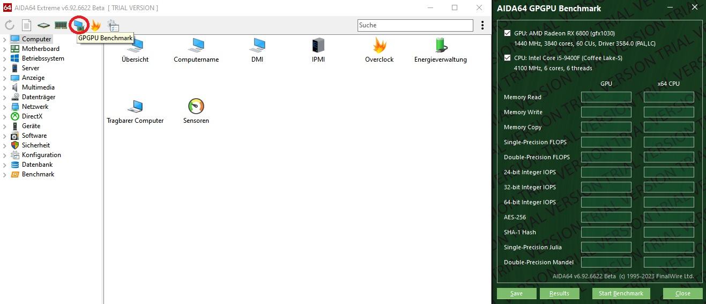The width and height of the screenshot is (706, 304).
Task: Start the System Stability Test flame icon
Action: pyautogui.click(x=95, y=25)
